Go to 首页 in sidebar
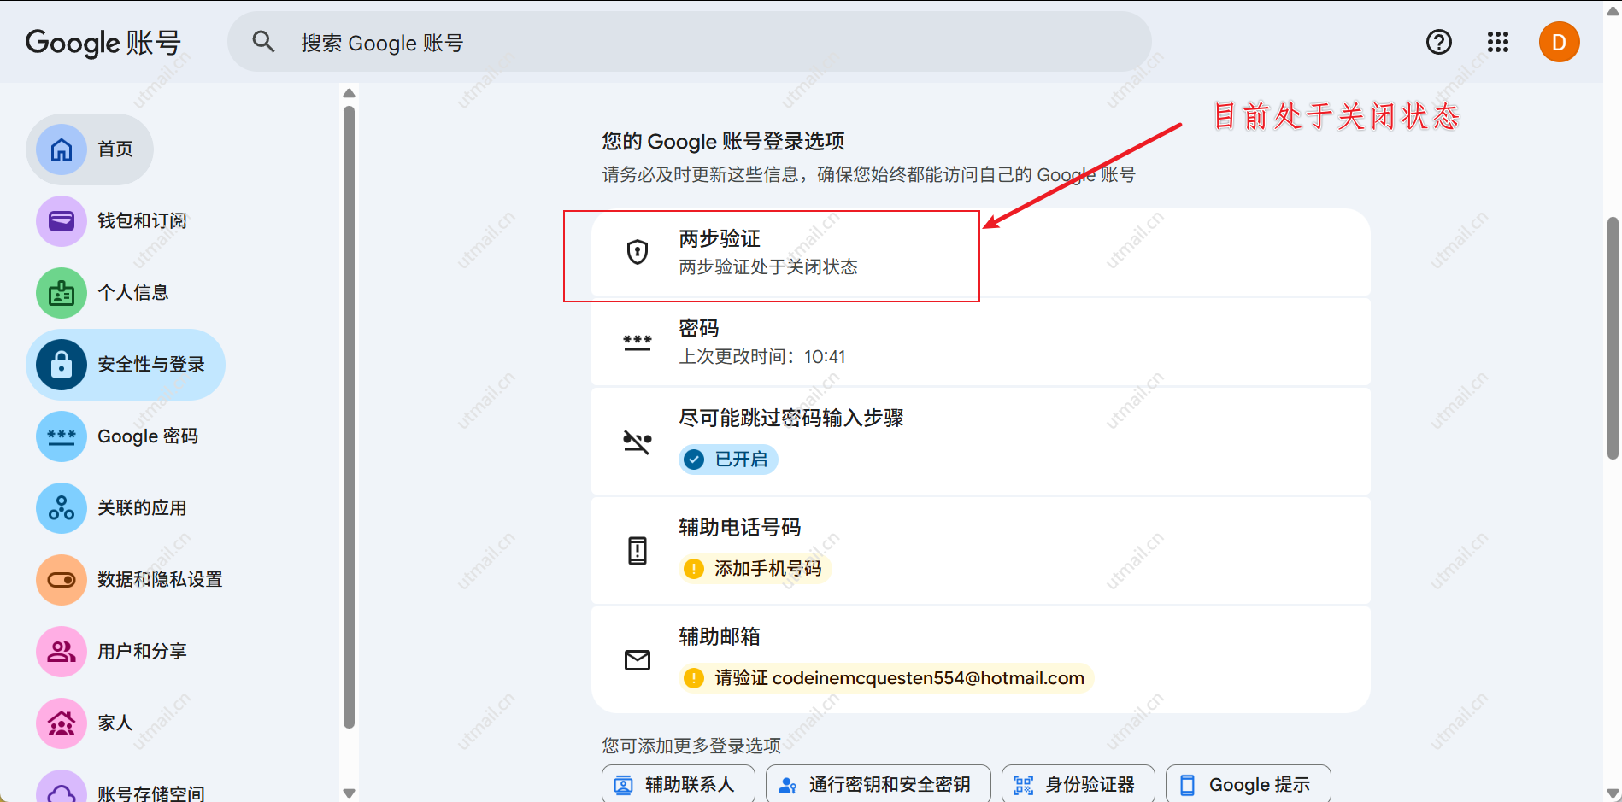The image size is (1622, 802). tap(90, 149)
